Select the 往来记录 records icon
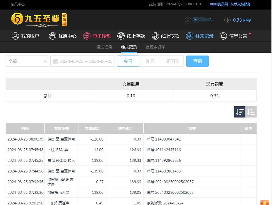This screenshot has width=272, height=205. pos(190,36)
